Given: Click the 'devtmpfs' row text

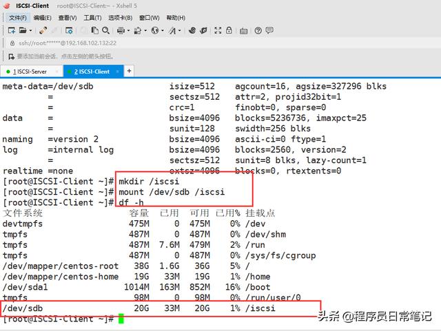Looking at the screenshot, I should coord(23,224).
